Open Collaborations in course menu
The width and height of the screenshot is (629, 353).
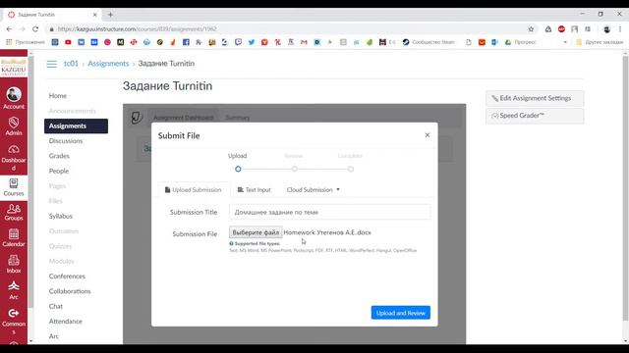pos(70,291)
